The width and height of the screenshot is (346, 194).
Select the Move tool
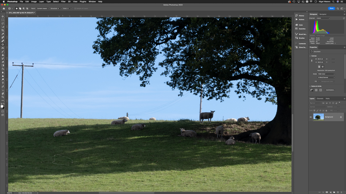pyautogui.click(x=3, y=16)
